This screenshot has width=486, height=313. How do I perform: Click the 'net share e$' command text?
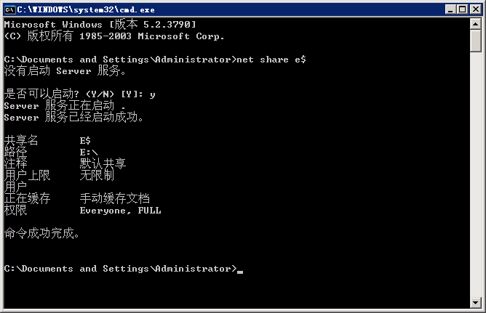[x=271, y=60]
